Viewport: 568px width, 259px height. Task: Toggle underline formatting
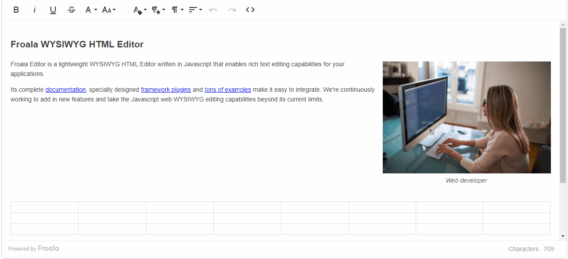click(53, 9)
